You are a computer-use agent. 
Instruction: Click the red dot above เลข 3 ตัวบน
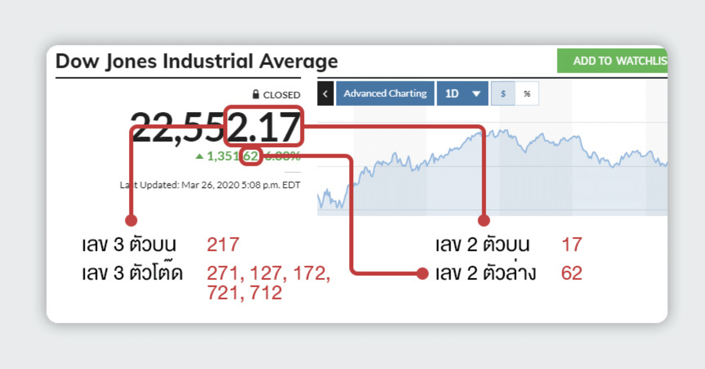(131, 220)
